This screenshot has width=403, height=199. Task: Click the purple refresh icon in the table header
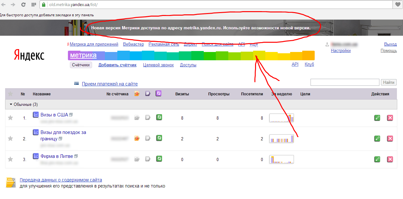(x=159, y=93)
